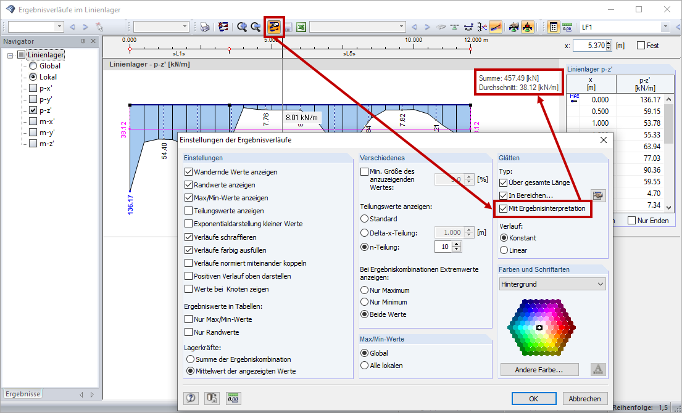Click the greyed green support icon

[454, 27]
